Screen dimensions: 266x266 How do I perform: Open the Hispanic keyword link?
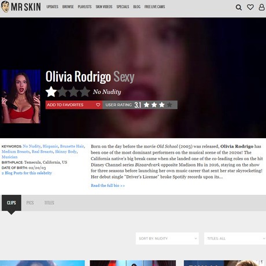point(50,146)
